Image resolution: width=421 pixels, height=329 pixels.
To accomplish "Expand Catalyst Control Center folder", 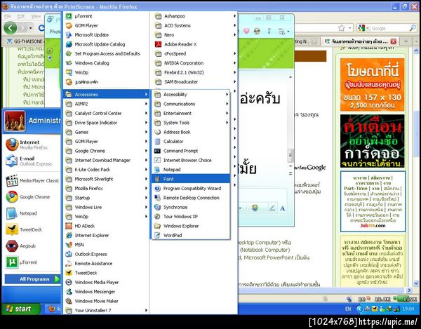I will tap(106, 113).
